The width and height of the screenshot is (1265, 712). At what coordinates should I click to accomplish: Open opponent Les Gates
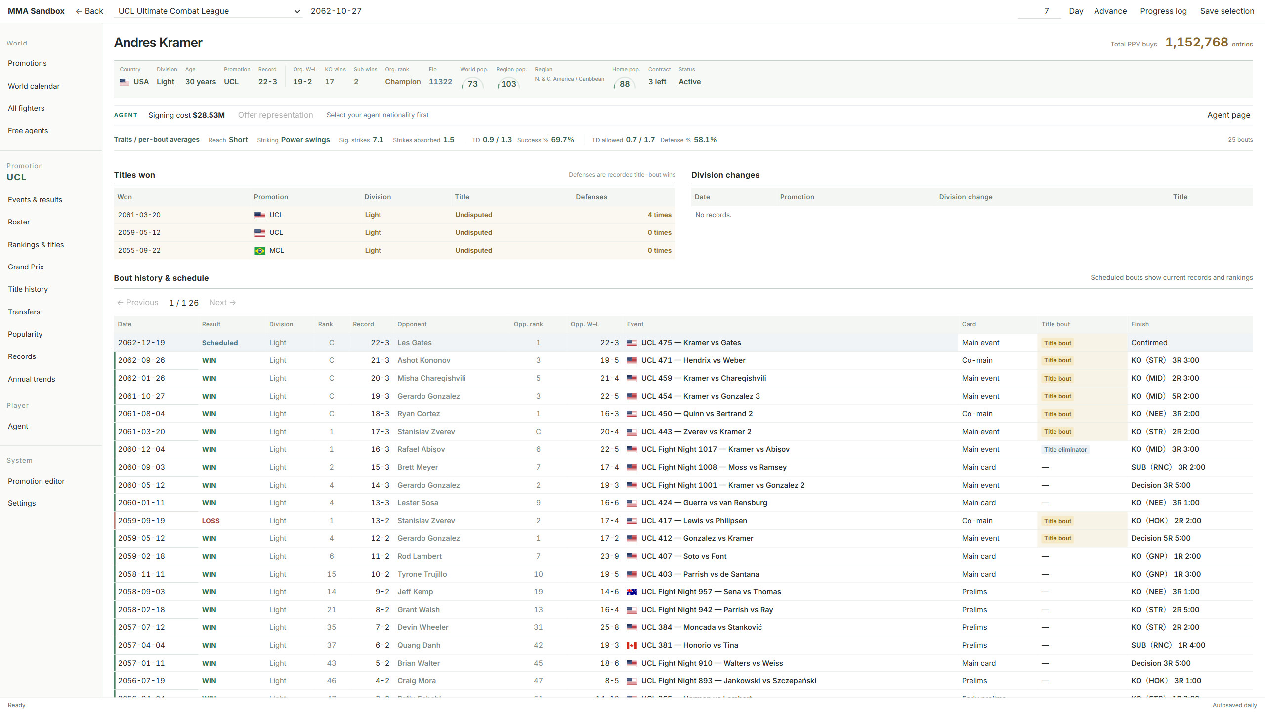pyautogui.click(x=415, y=343)
